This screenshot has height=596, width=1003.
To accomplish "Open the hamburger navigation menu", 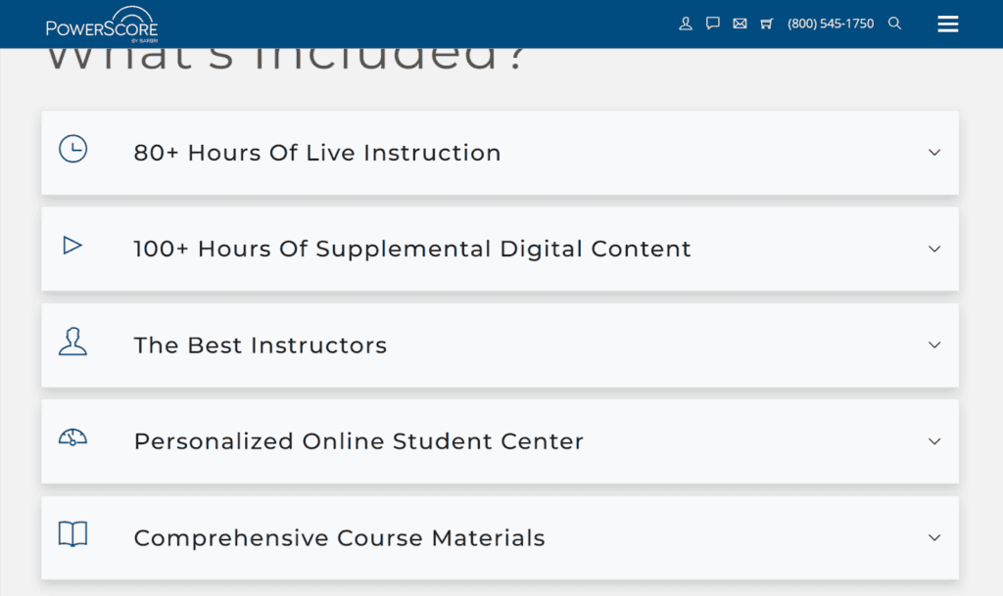I will (x=947, y=23).
